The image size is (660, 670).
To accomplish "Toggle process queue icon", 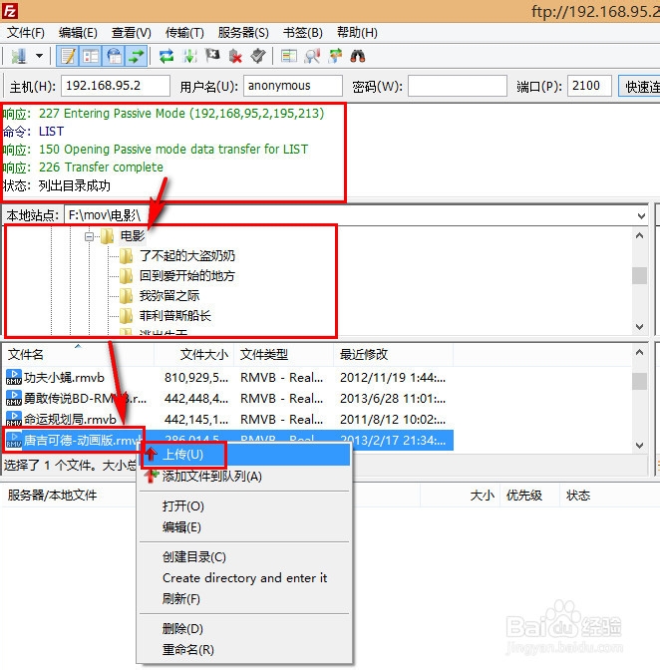I will click(x=189, y=56).
